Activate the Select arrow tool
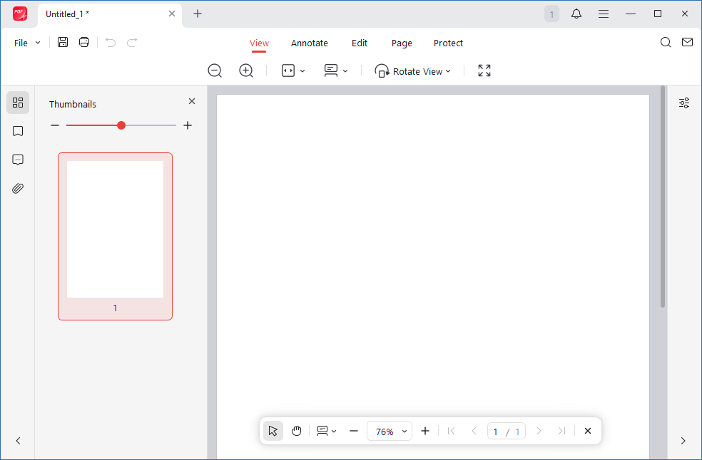The image size is (702, 460). point(273,431)
